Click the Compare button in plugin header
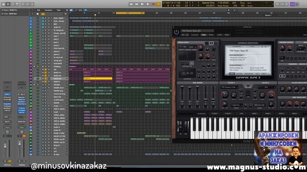 tap(195, 35)
